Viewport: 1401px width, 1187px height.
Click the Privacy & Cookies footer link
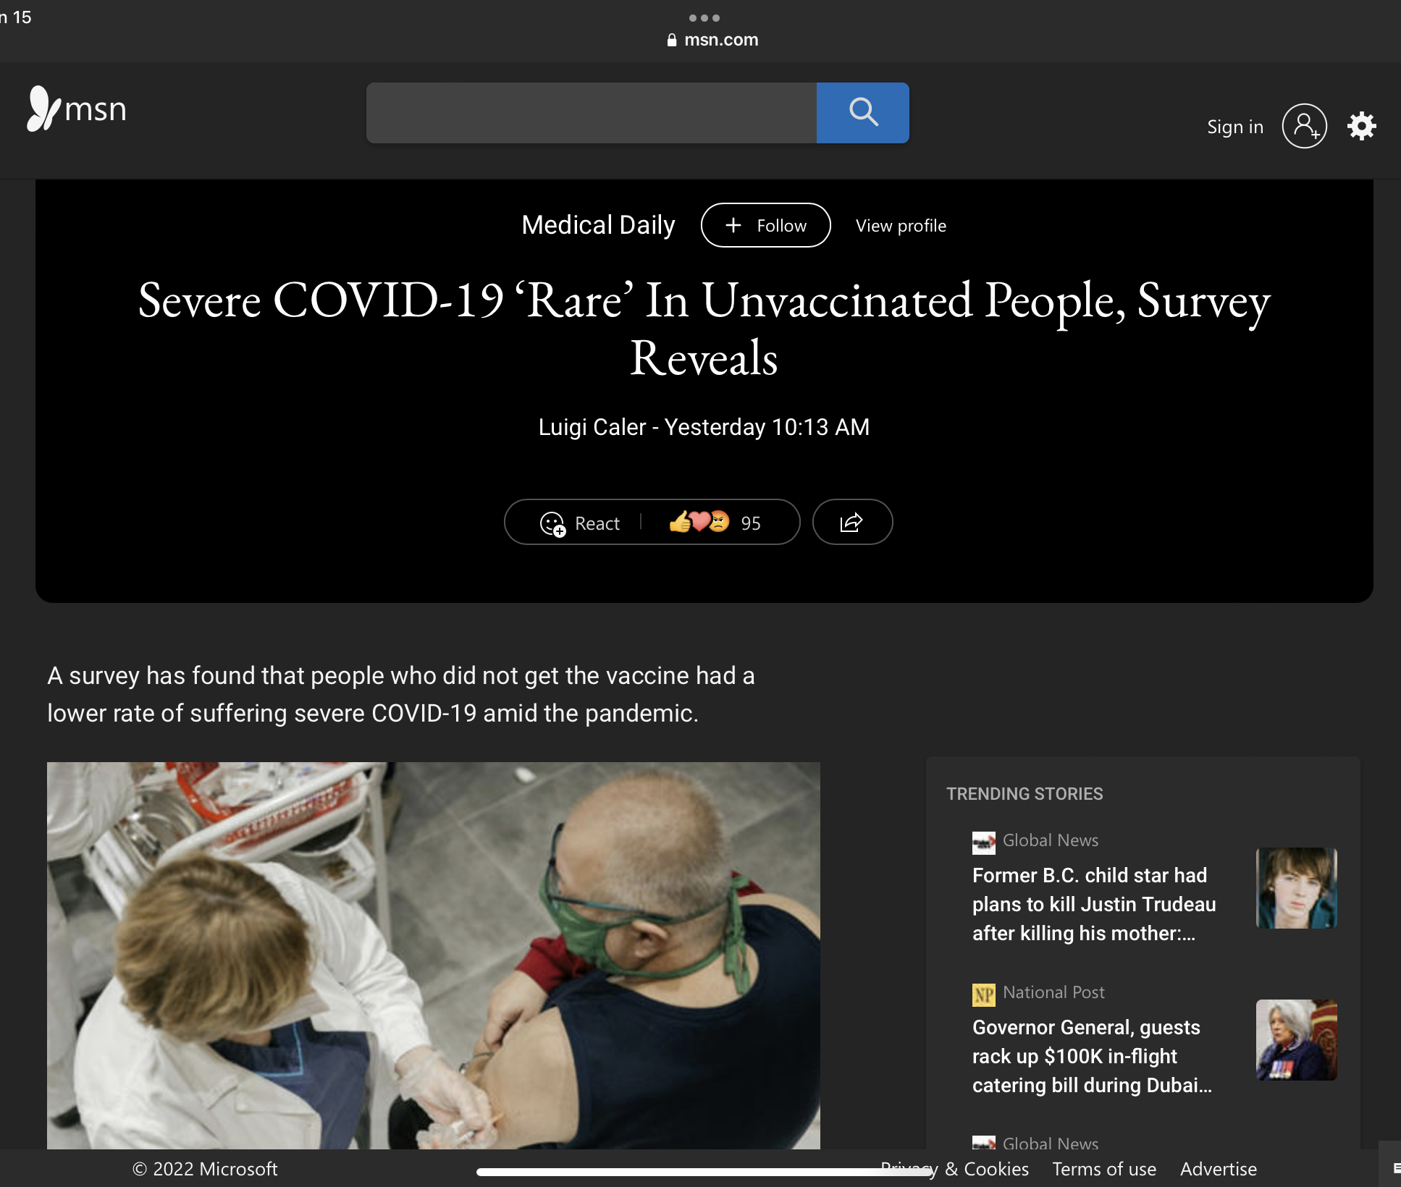click(x=954, y=1169)
